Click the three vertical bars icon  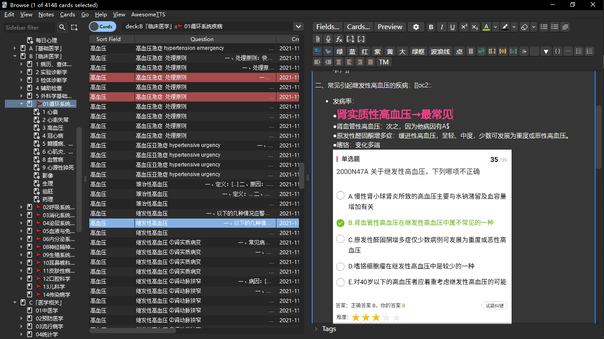pyautogui.click(x=471, y=51)
